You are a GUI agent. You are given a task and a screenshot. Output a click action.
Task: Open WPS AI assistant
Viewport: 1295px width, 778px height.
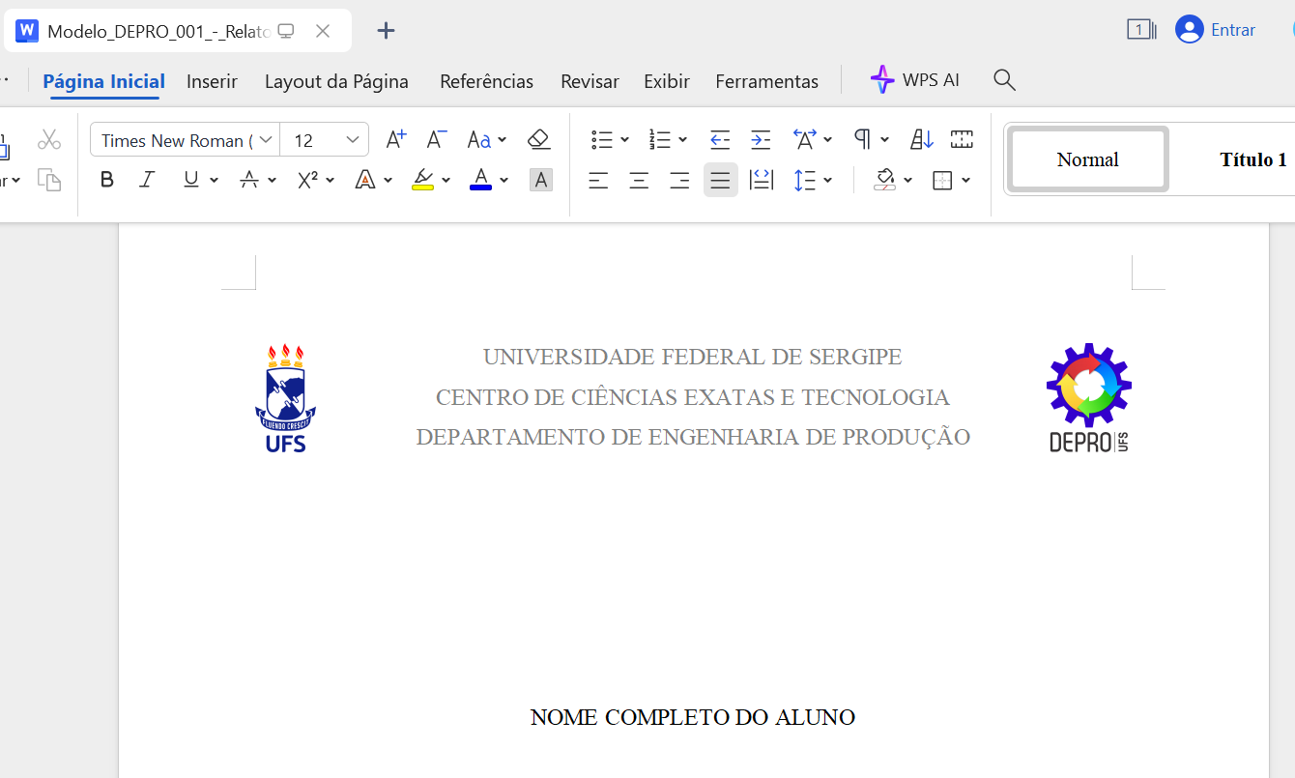(914, 80)
